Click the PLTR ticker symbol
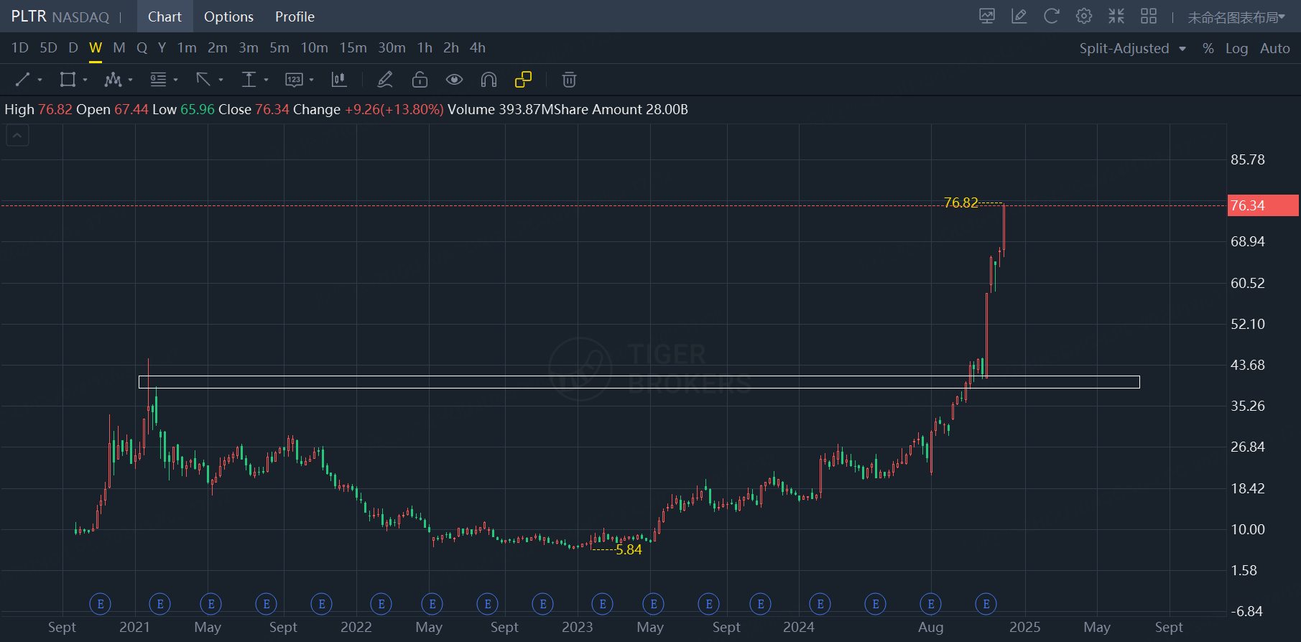Screen dimensions: 1301x642 (29, 17)
